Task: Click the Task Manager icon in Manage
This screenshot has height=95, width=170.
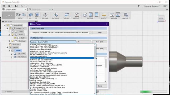Action: click(x=118, y=15)
